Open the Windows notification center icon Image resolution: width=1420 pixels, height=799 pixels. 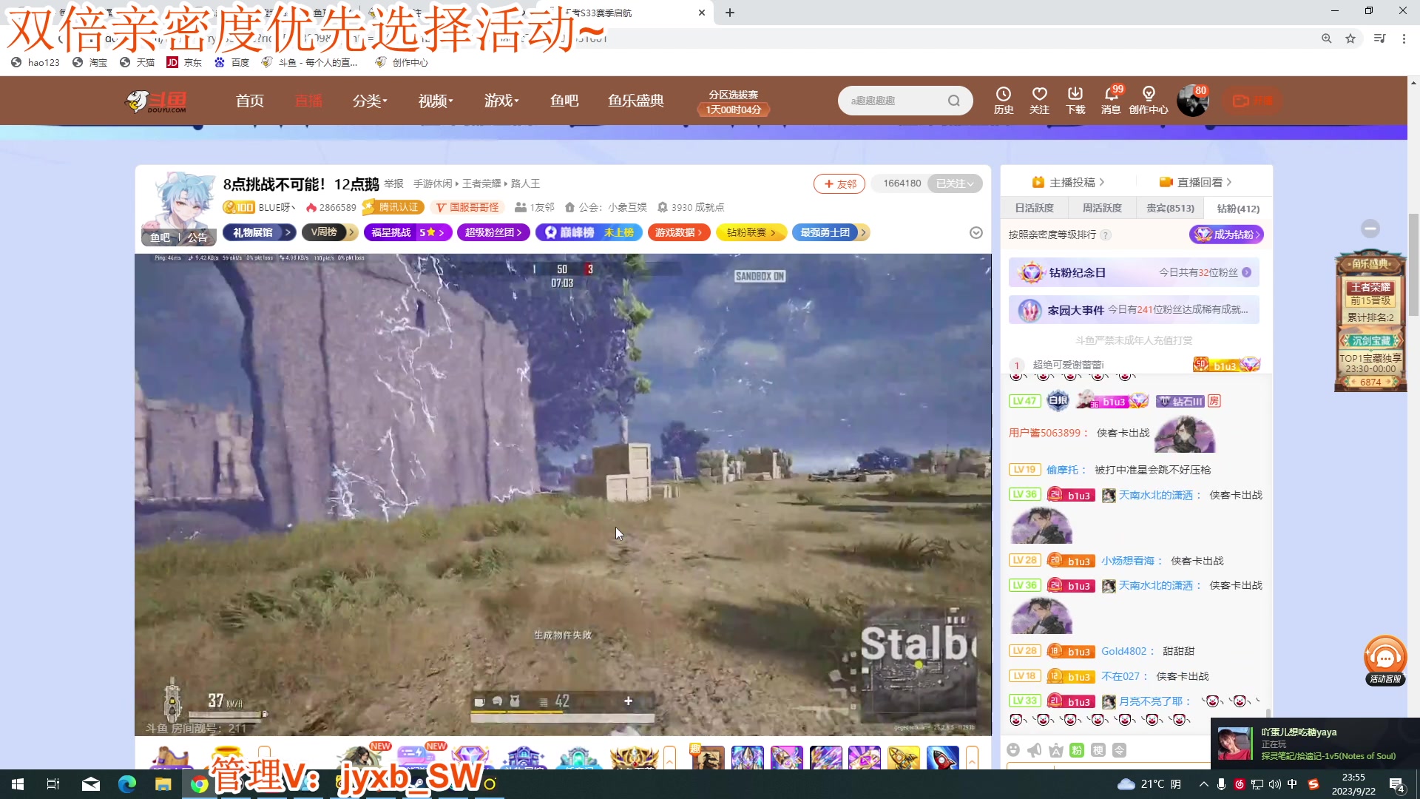pos(1397,785)
